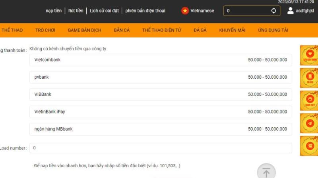Open the ỨNG DỤNG TẢI menu
Viewport: 318px width, 178px height.
point(273,30)
